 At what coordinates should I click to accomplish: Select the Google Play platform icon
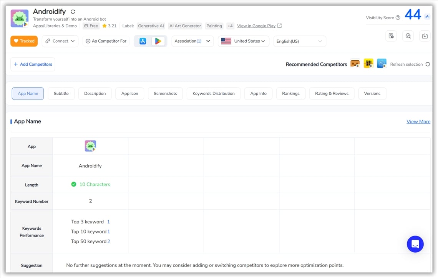(x=158, y=41)
